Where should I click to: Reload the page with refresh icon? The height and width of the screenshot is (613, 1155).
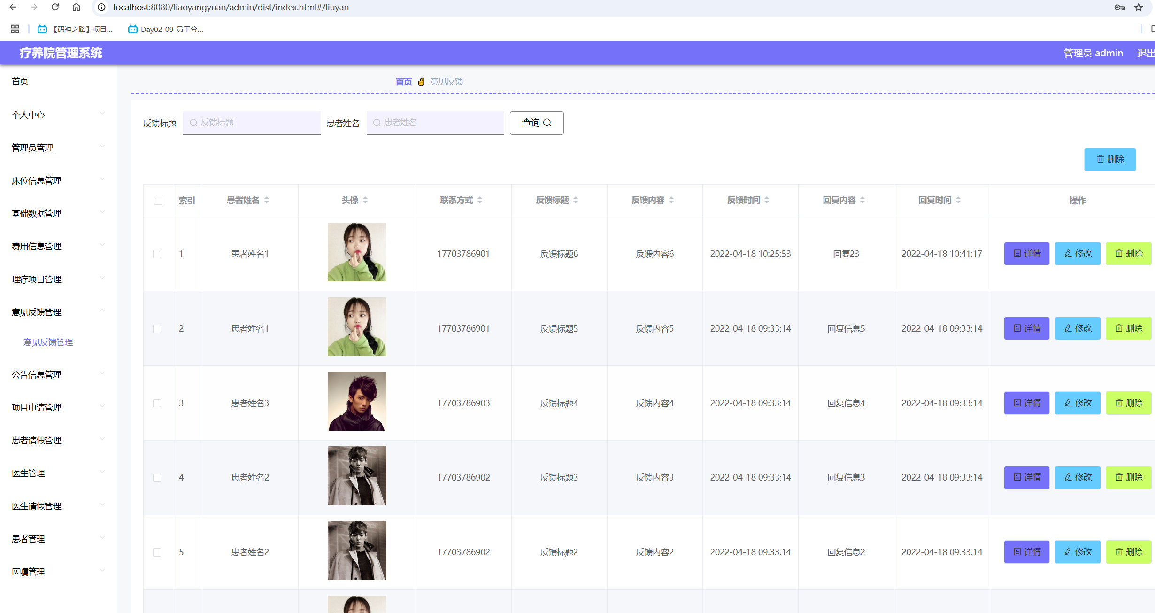(x=55, y=7)
